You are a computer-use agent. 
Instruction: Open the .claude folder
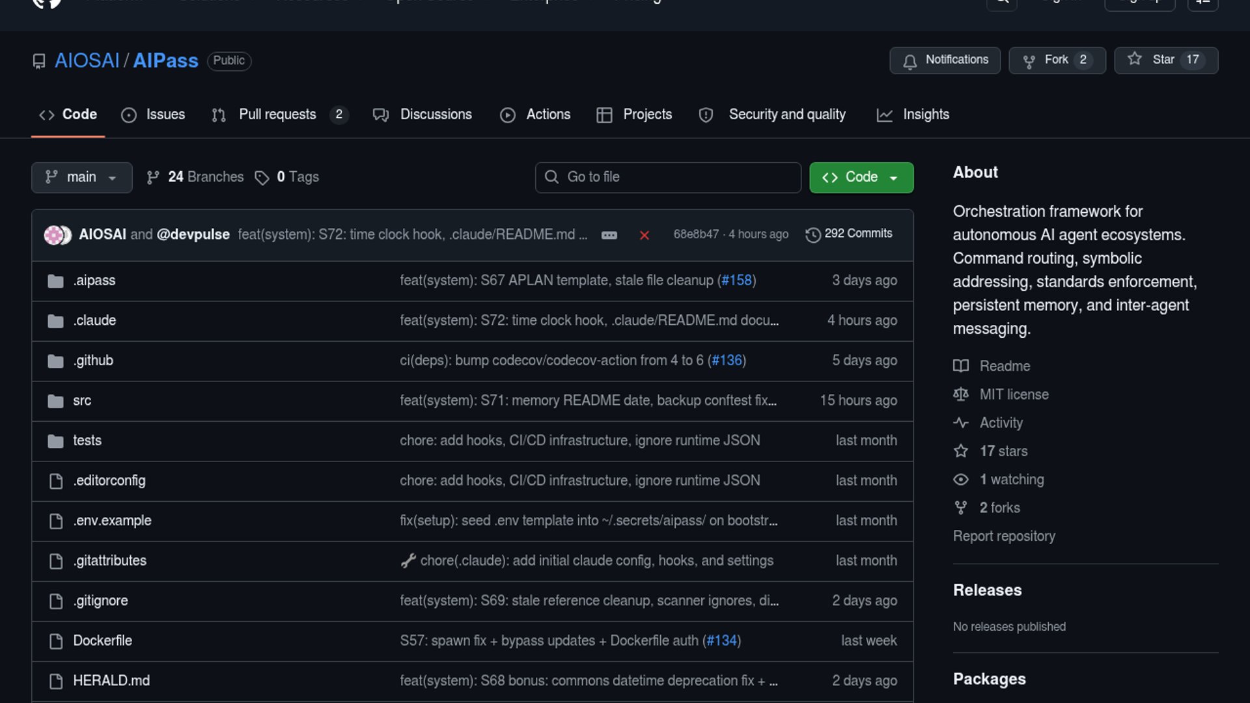click(x=94, y=320)
